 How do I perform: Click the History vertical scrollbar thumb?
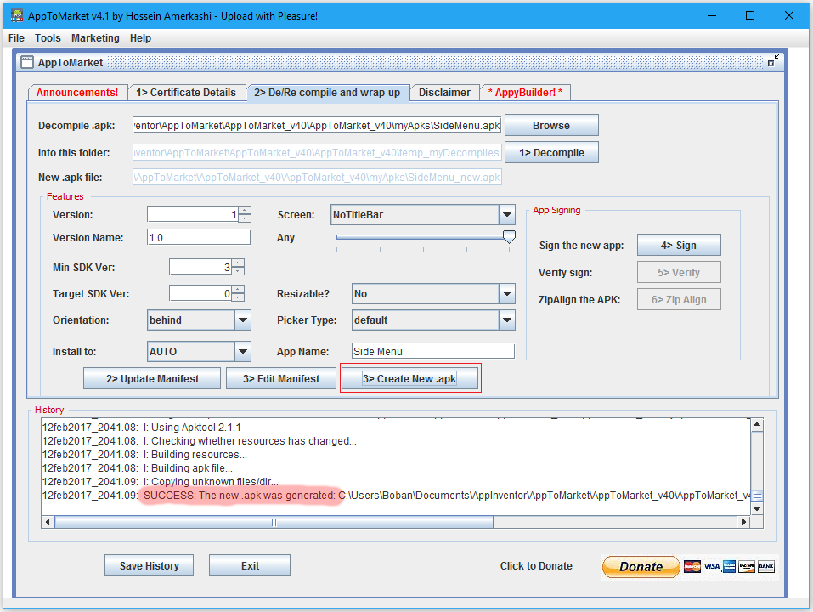tap(757, 496)
